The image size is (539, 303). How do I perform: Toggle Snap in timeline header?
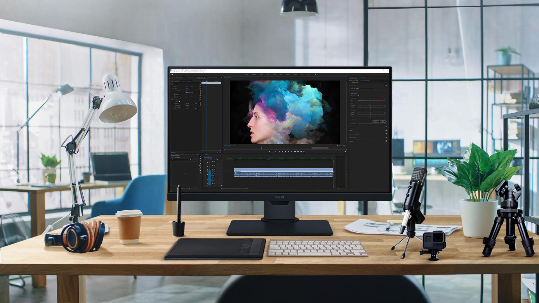tap(208, 159)
